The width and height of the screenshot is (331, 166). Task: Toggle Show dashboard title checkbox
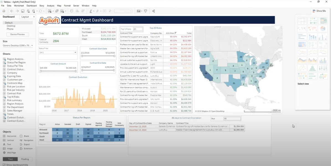(4, 165)
